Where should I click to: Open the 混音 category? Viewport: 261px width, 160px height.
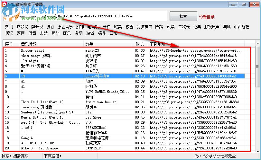coord(32,33)
